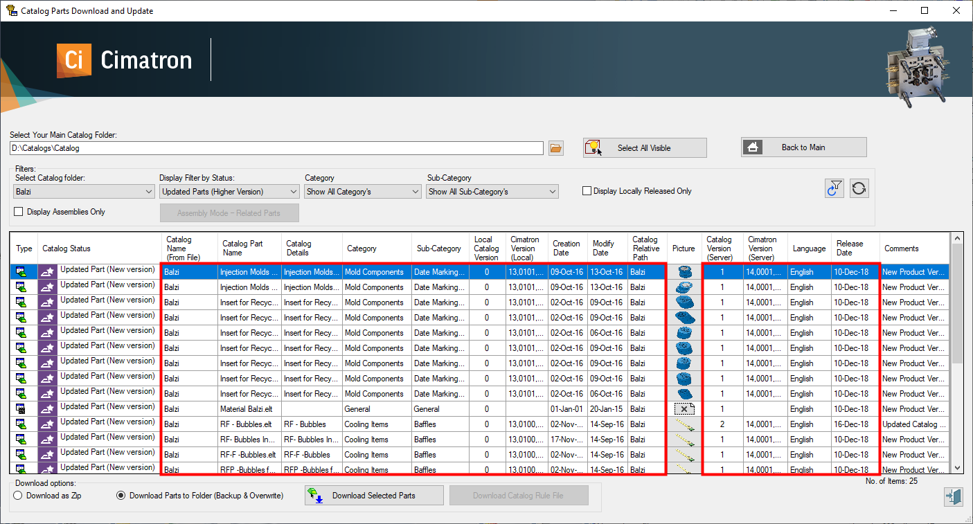Click the type icon of the Material Balzi.elt row

pyautogui.click(x=21, y=409)
